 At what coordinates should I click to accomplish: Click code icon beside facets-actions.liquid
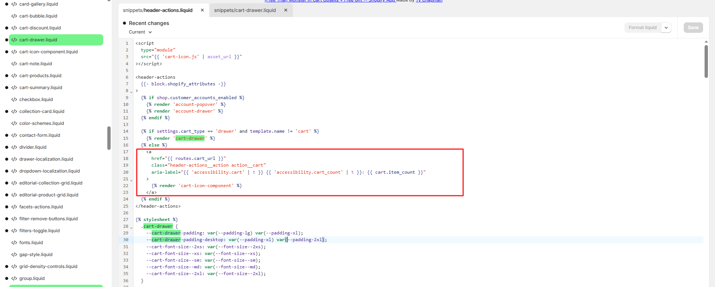14,207
